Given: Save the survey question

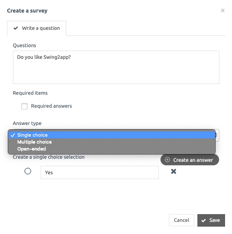Looking at the screenshot, I should click(x=211, y=220).
